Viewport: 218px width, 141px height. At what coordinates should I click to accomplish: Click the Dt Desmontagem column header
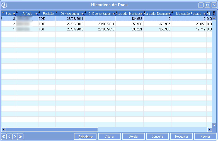tap(100, 13)
